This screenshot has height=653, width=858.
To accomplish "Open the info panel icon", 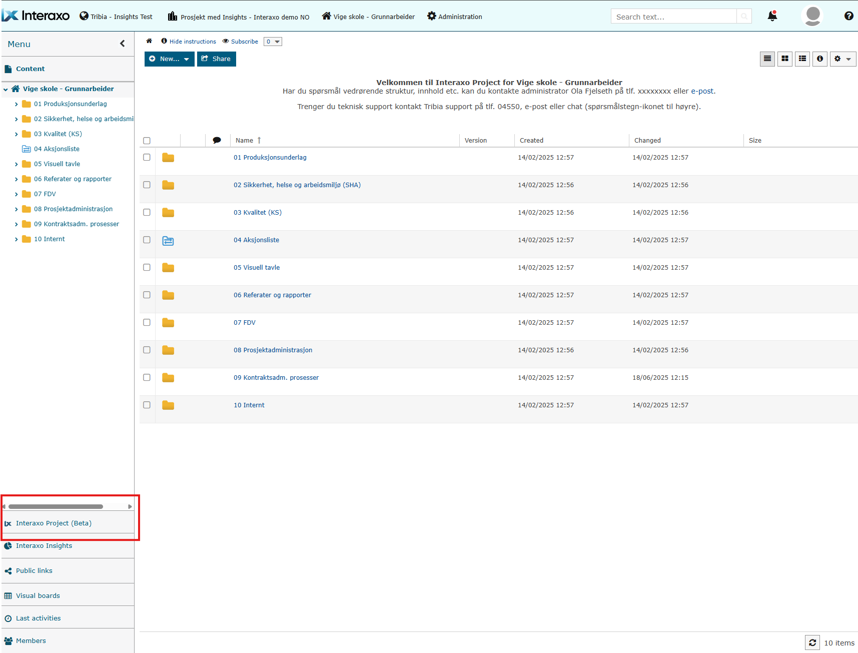I will tap(820, 59).
